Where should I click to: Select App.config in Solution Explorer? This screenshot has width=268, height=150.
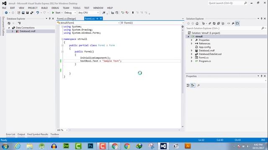205,47
